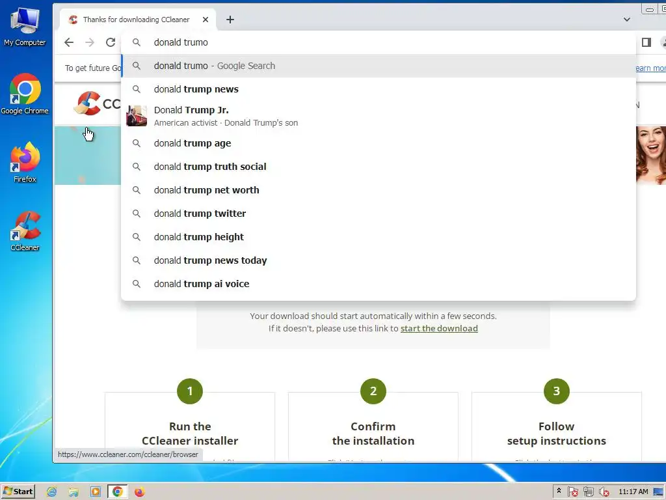Viewport: 666px width, 500px height.
Task: Open Firefox from the taskbar
Action: [139, 492]
